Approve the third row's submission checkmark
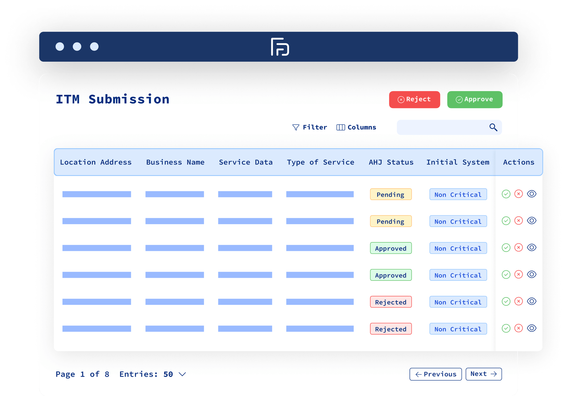 pos(506,248)
